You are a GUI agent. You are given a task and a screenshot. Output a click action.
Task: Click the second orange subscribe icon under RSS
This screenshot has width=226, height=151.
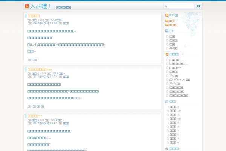(167, 25)
